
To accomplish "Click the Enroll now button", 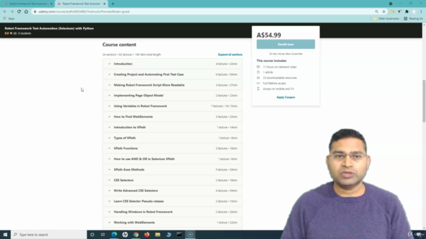I will [286, 44].
